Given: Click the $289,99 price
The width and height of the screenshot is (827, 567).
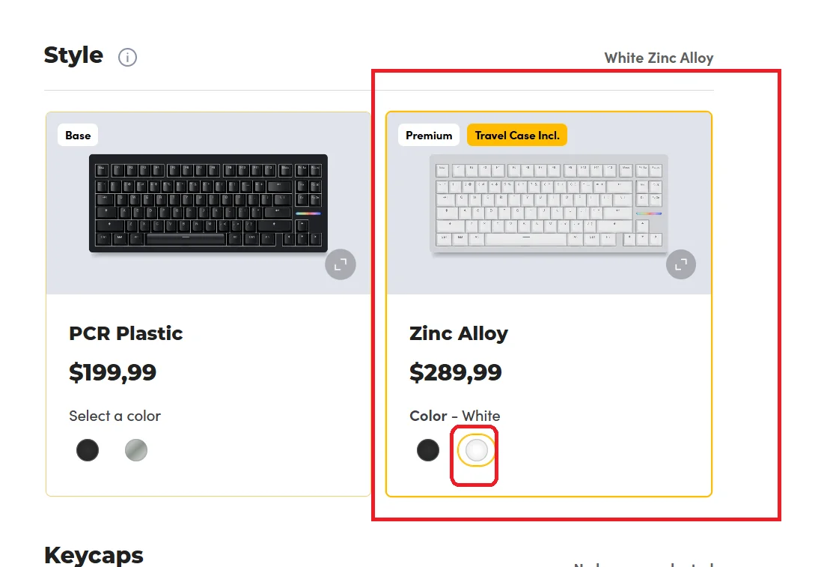Looking at the screenshot, I should click(x=455, y=372).
